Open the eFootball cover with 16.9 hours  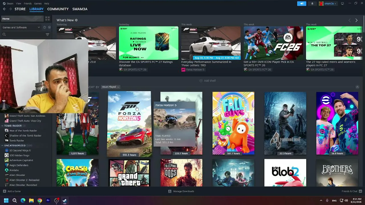coord(337,123)
